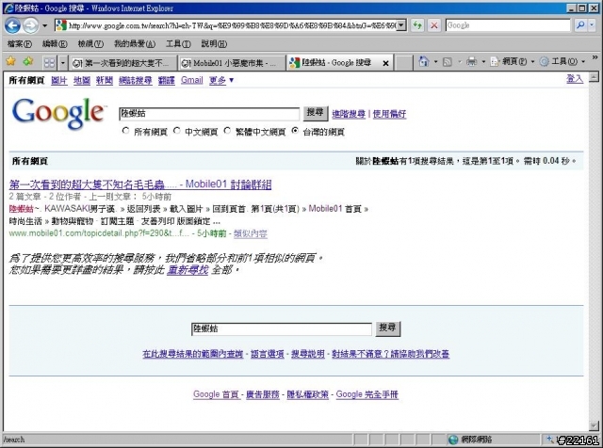The height and width of the screenshot is (448, 603).
Task: Select the 所有網頁 radio button
Action: click(125, 131)
